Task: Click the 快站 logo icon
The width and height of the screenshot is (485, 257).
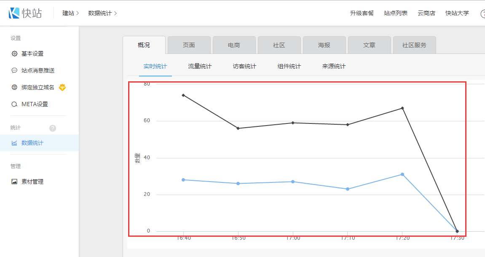Action: coord(14,13)
